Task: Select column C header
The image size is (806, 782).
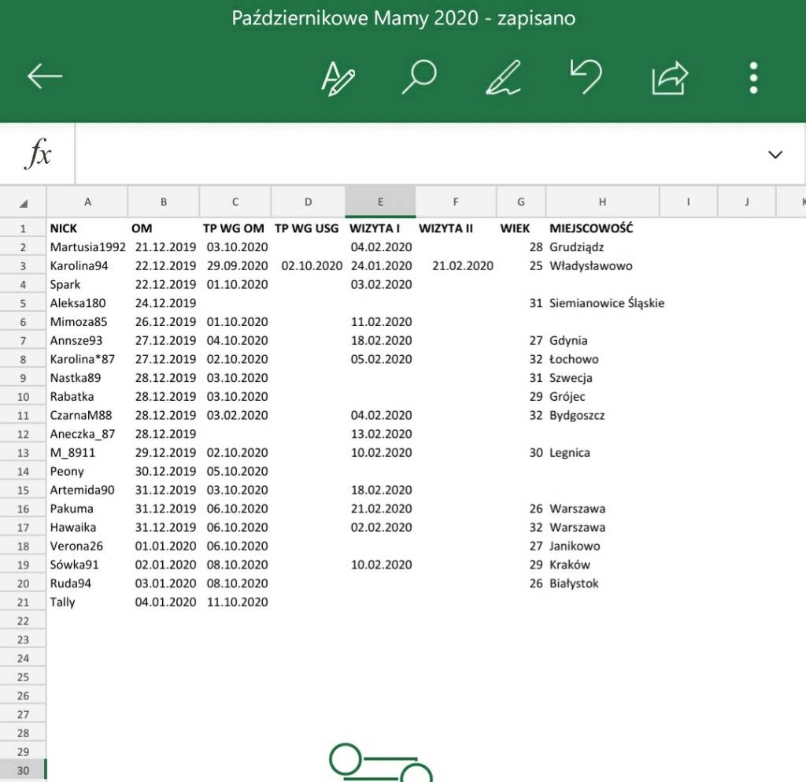Action: pyautogui.click(x=235, y=202)
